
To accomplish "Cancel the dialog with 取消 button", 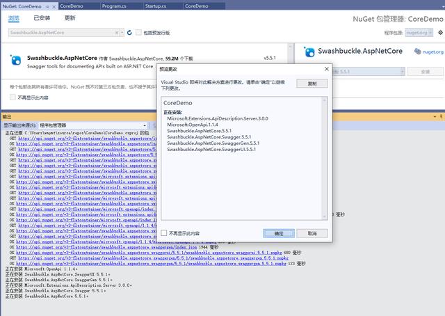I will [312, 233].
